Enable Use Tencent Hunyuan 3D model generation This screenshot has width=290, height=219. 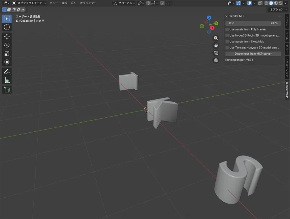pyautogui.click(x=227, y=48)
